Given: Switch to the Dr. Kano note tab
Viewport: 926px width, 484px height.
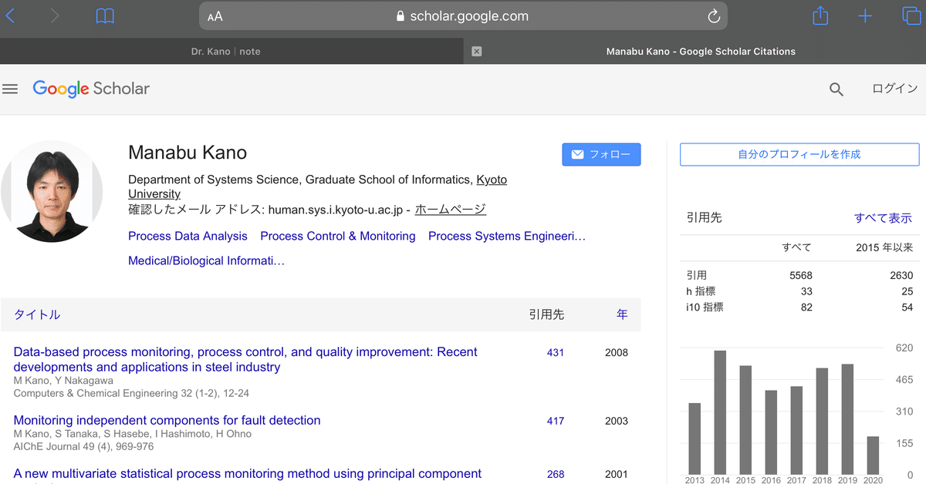Looking at the screenshot, I should point(225,52).
